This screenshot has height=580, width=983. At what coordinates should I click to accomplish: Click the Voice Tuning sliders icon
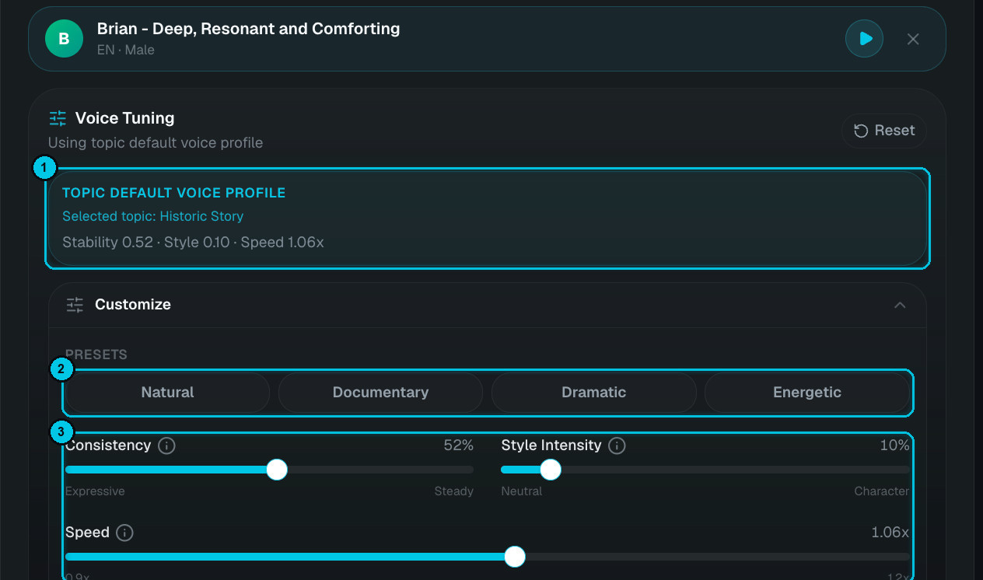point(58,118)
